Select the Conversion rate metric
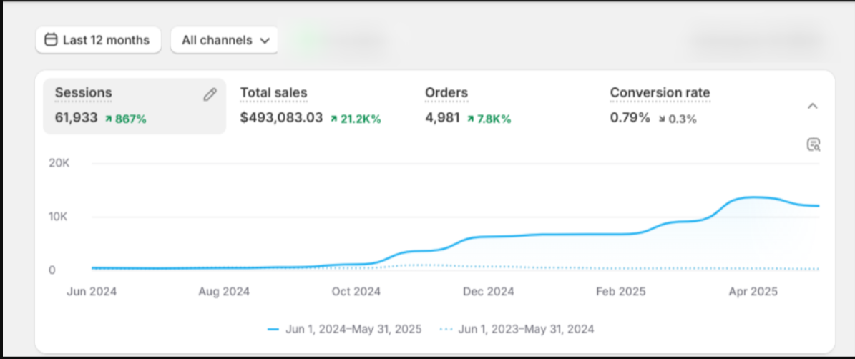 [660, 93]
